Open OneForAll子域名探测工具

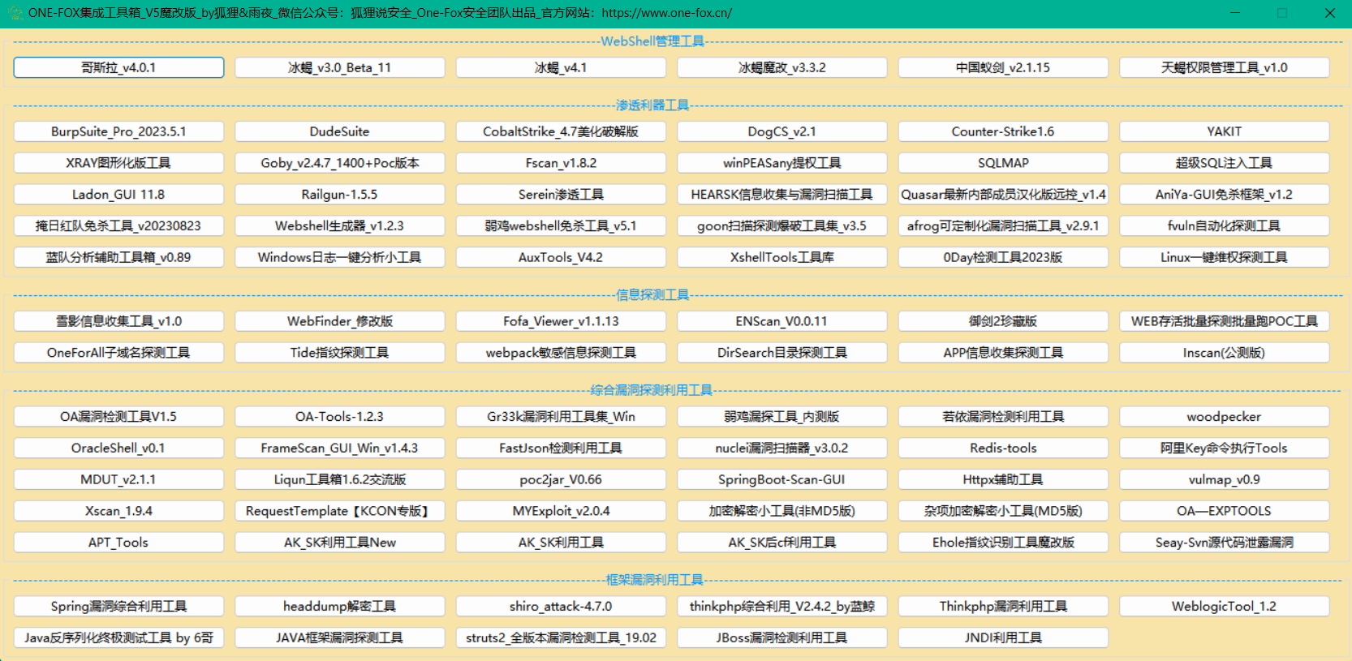pos(118,353)
